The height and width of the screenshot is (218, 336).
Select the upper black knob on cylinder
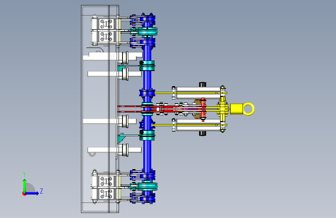(203, 84)
